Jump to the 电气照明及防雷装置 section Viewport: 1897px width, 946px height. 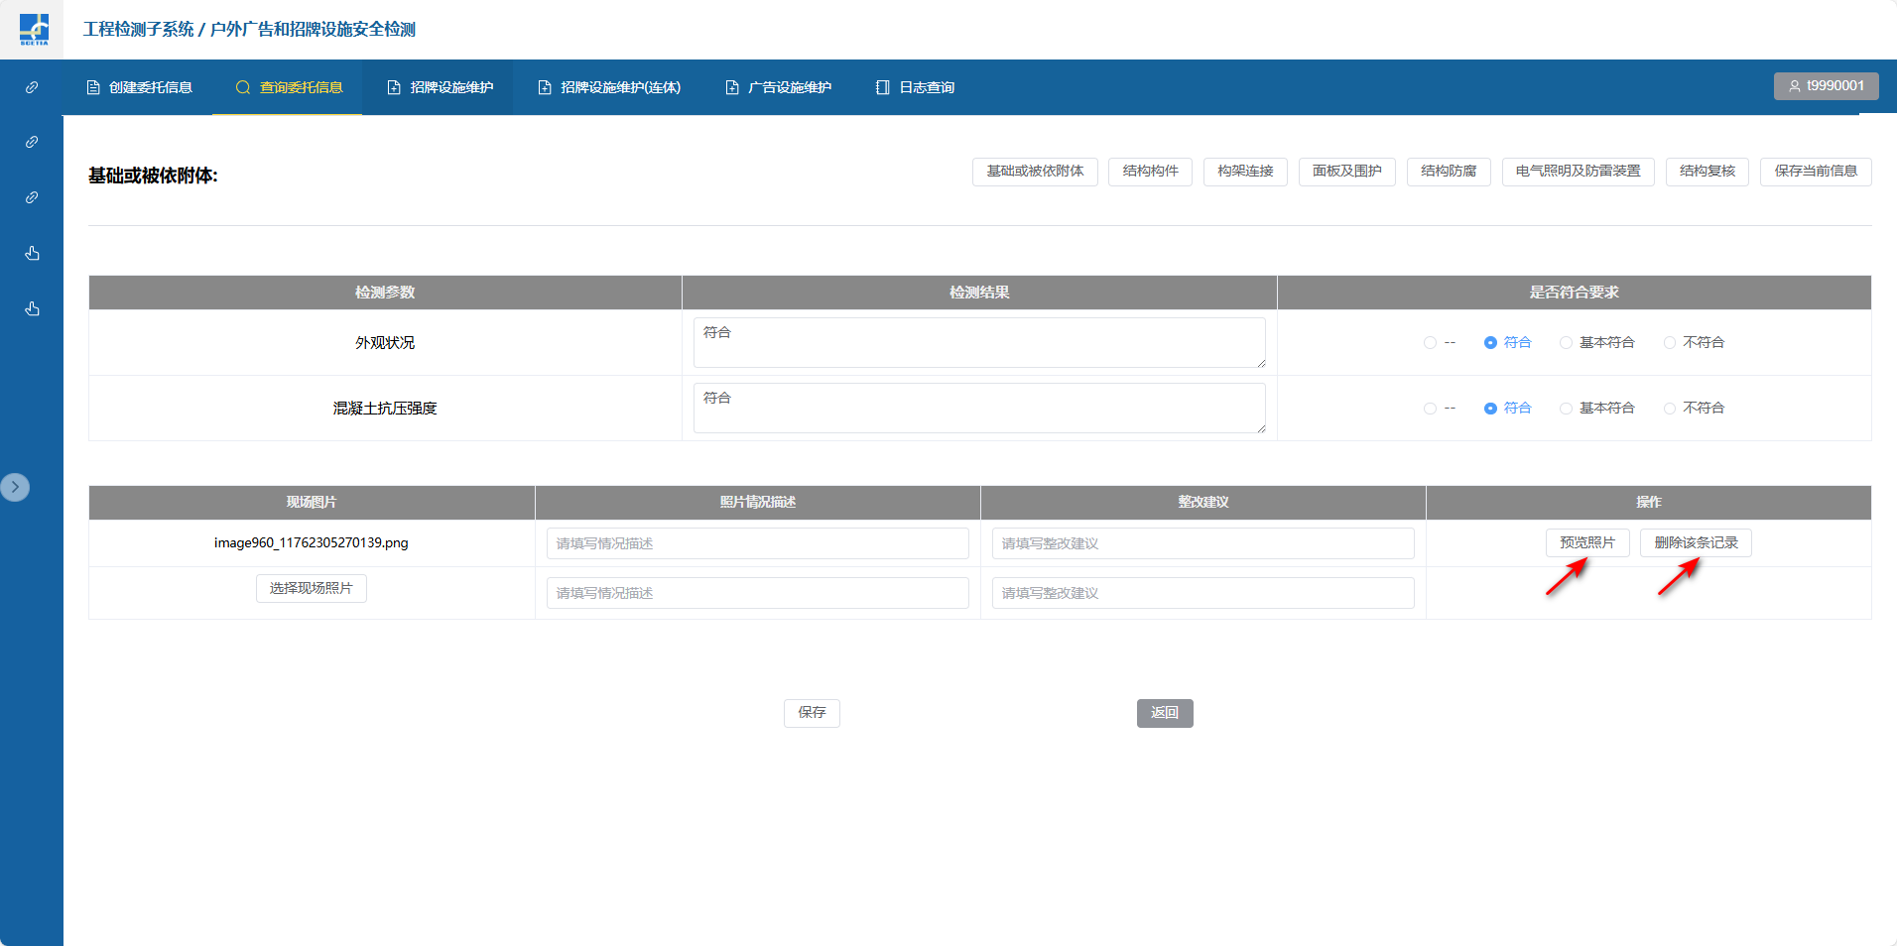point(1578,172)
